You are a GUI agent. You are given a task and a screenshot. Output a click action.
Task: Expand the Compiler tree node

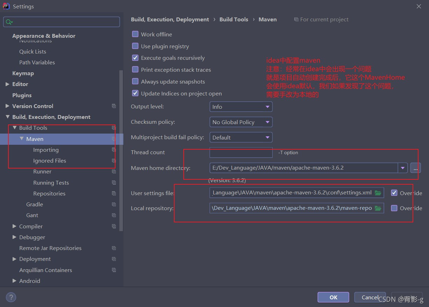click(x=14, y=226)
